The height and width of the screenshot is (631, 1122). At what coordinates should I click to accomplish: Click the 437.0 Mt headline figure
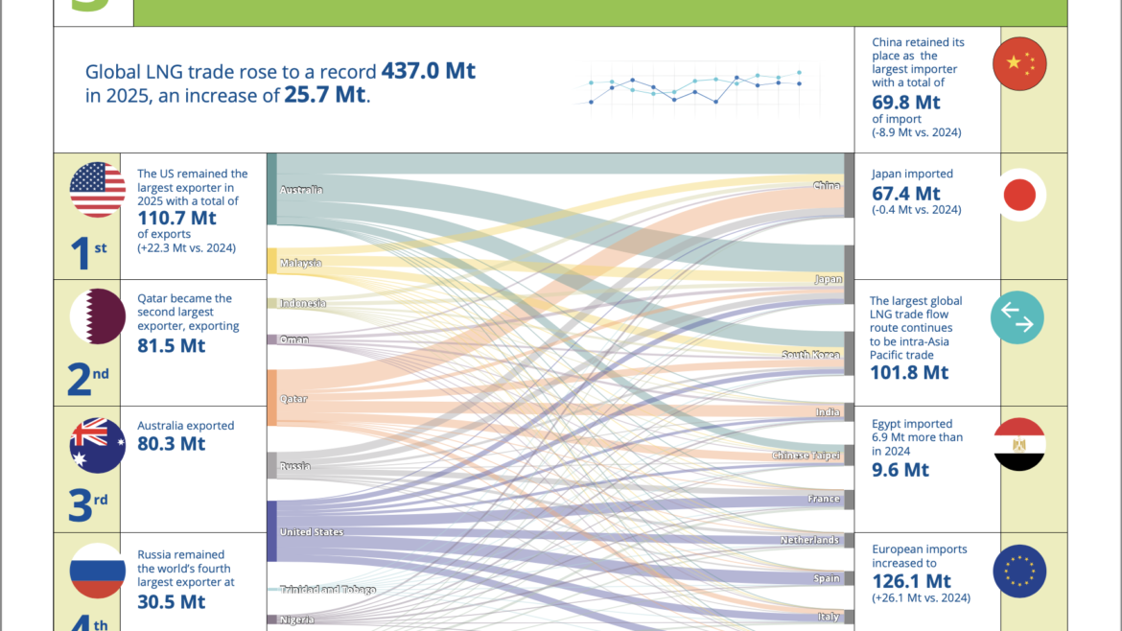click(428, 70)
